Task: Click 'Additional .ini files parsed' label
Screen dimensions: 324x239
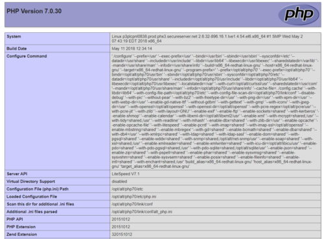Action: [x=32, y=212]
